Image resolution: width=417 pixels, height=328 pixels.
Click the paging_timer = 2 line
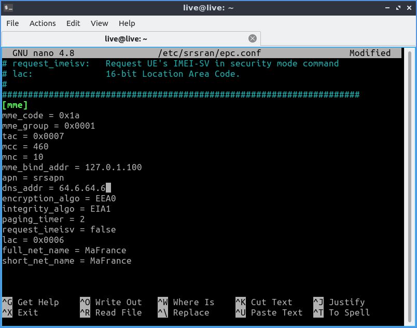(x=44, y=219)
